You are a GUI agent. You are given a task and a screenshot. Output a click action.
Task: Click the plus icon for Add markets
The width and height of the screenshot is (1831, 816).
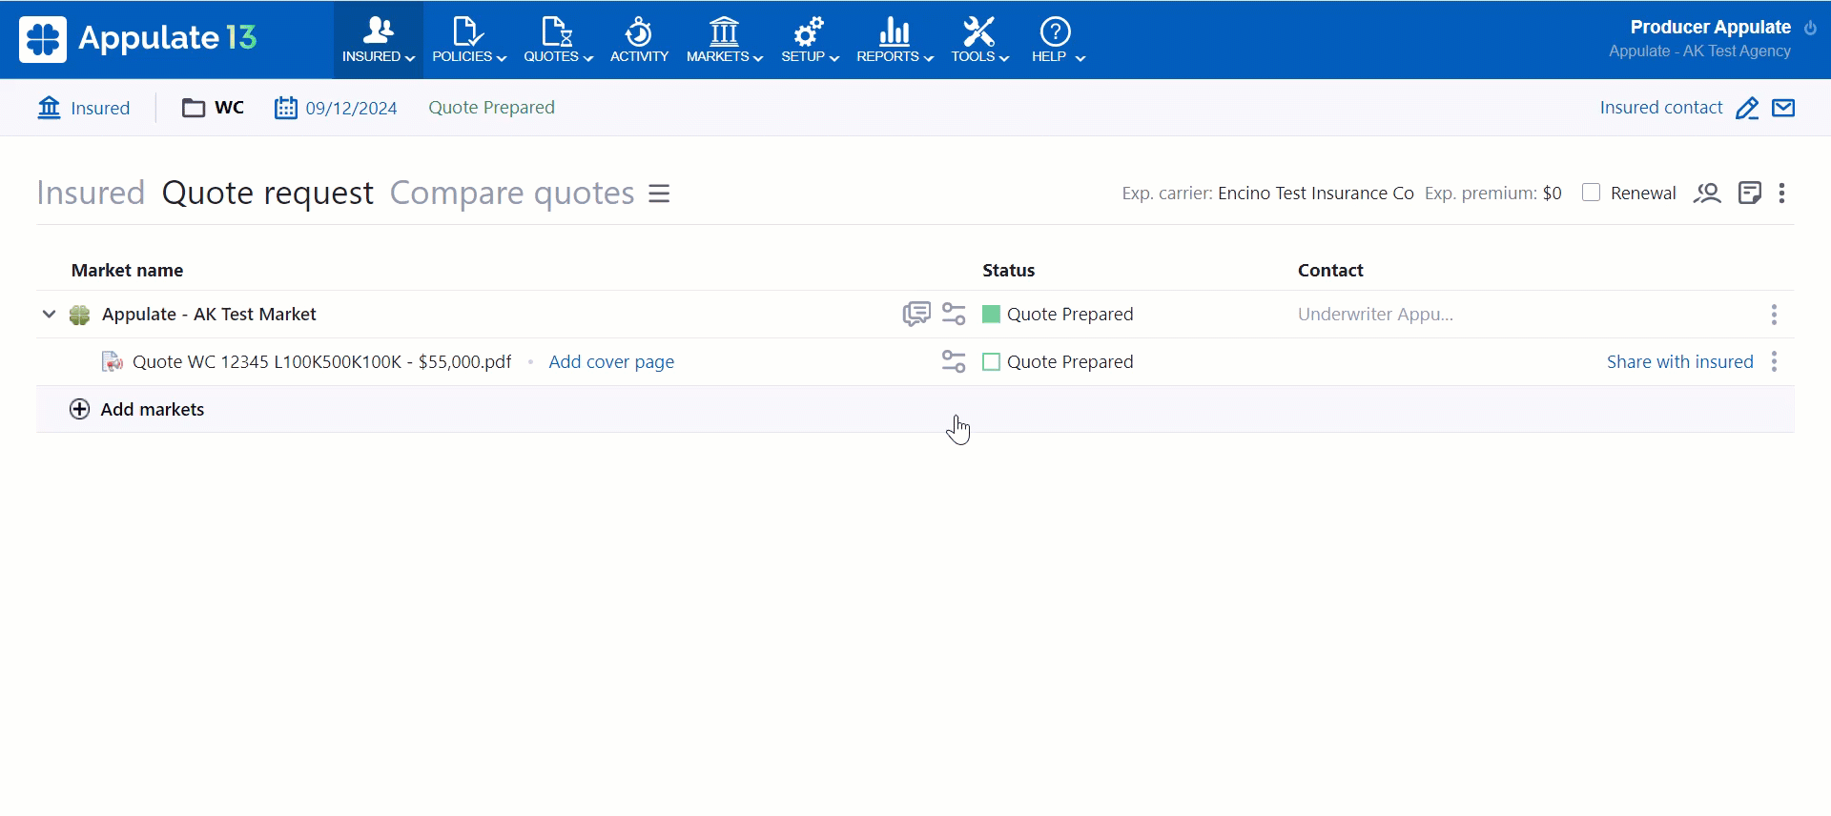pyautogui.click(x=80, y=409)
